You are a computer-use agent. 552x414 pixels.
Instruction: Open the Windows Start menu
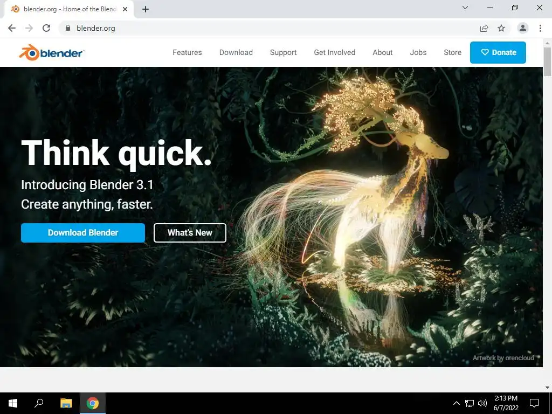pyautogui.click(x=13, y=403)
